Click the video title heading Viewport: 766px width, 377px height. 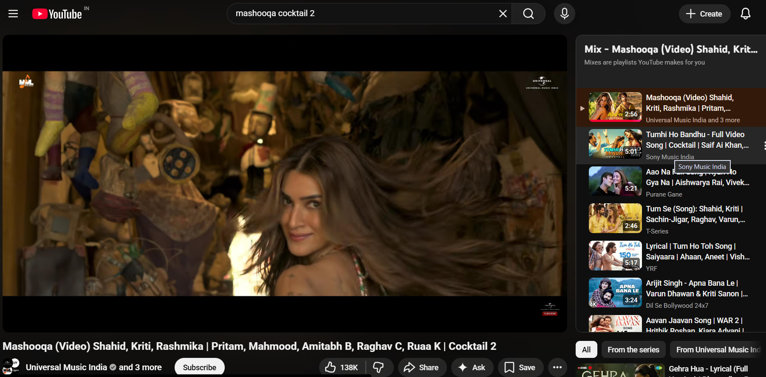(249, 346)
